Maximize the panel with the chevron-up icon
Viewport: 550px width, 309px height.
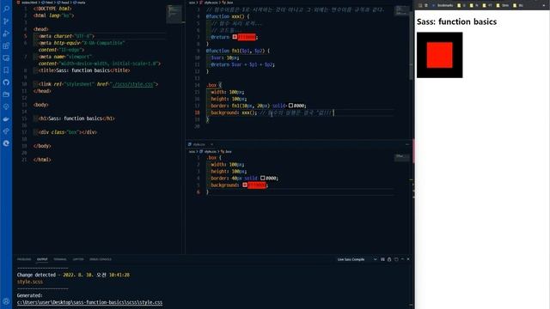click(x=402, y=259)
